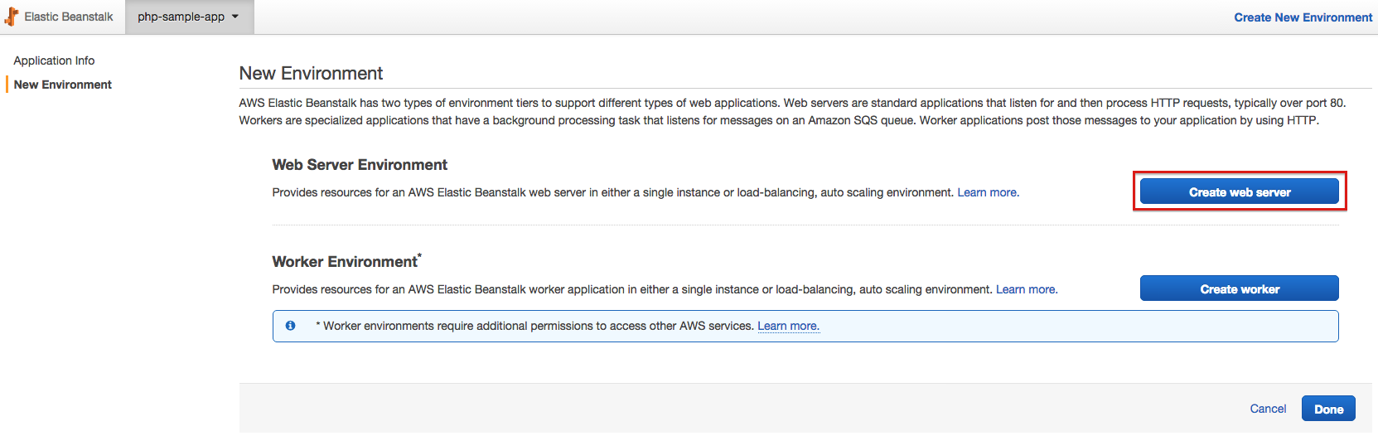Open Application Info in the sidebar
Viewport: 1378px width, 436px height.
[54, 61]
